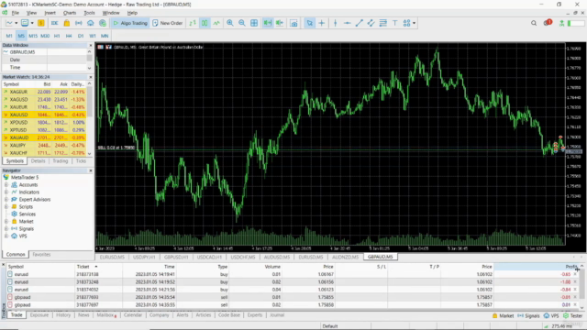Tile chart windows with grid icon
The width and height of the screenshot is (587, 330).
[x=254, y=23]
